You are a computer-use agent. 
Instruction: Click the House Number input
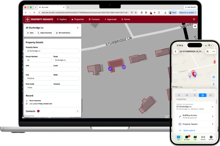[x=38, y=60]
